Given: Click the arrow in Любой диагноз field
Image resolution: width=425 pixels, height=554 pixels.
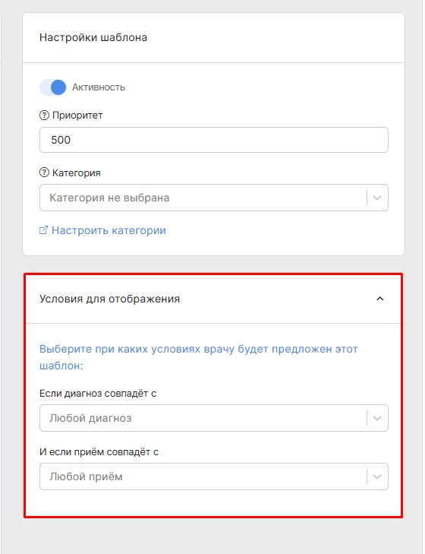Looking at the screenshot, I should click(377, 418).
